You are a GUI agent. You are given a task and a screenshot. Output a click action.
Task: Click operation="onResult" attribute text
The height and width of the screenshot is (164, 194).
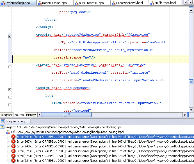148,42
